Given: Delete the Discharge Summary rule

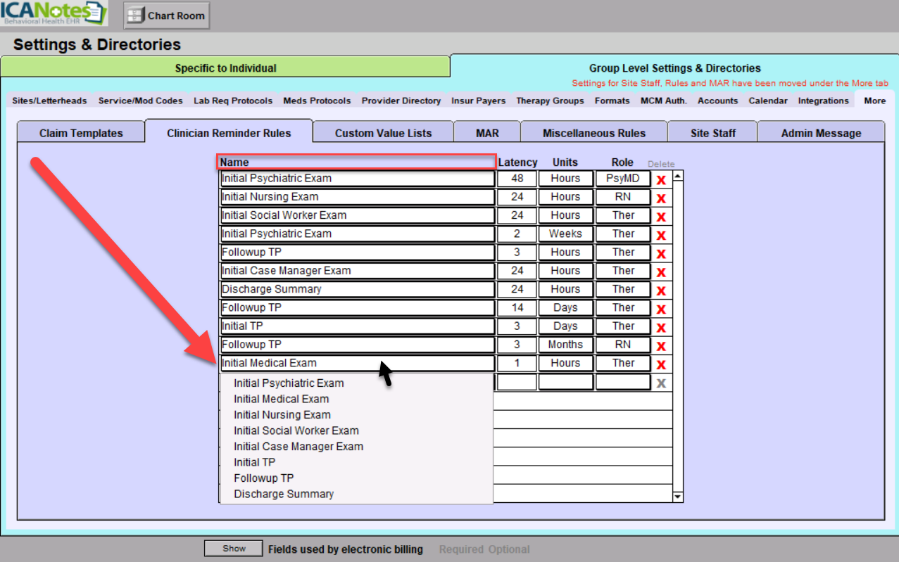Looking at the screenshot, I should (661, 290).
